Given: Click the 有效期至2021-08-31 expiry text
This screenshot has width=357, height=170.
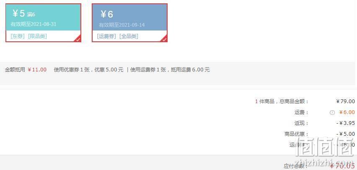Looking at the screenshot, I should (x=34, y=24).
